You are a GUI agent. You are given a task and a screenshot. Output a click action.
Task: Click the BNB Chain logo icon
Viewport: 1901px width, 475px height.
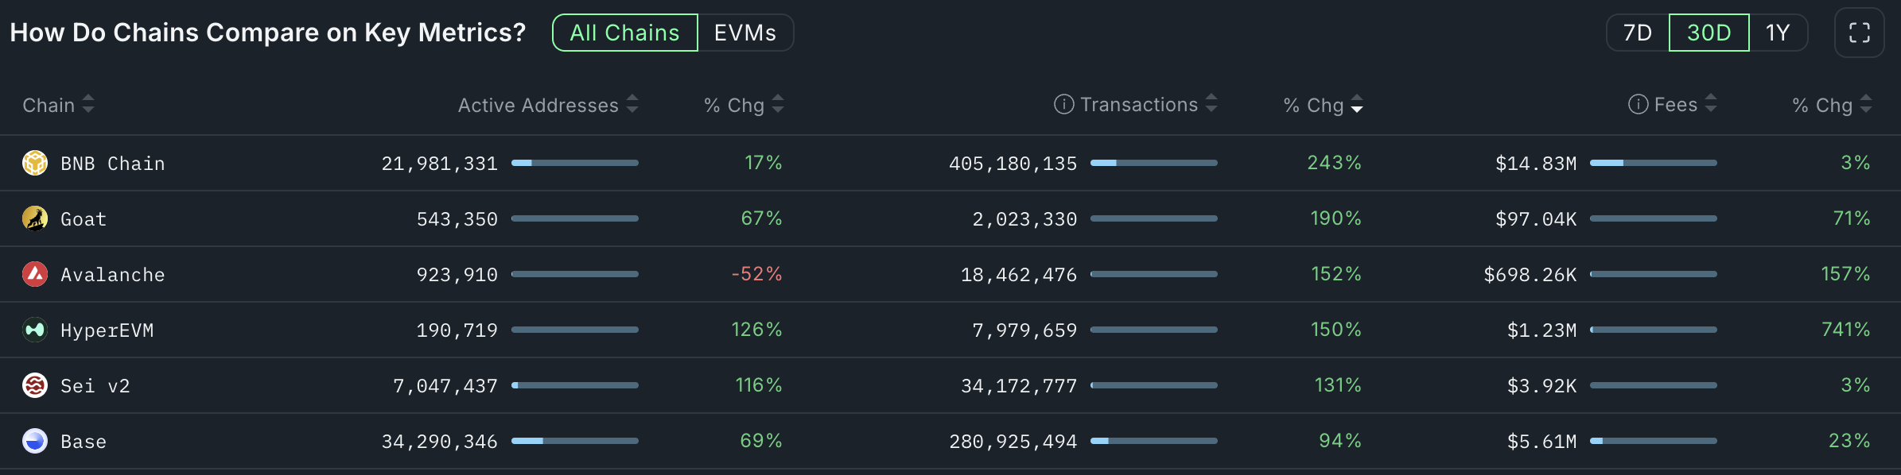coord(35,163)
